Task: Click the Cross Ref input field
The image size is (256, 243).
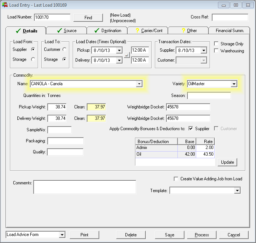Action: [x=230, y=17]
